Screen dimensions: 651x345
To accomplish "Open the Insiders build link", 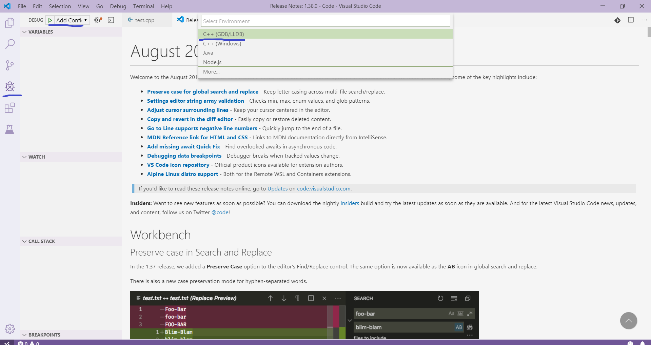I will pyautogui.click(x=350, y=203).
